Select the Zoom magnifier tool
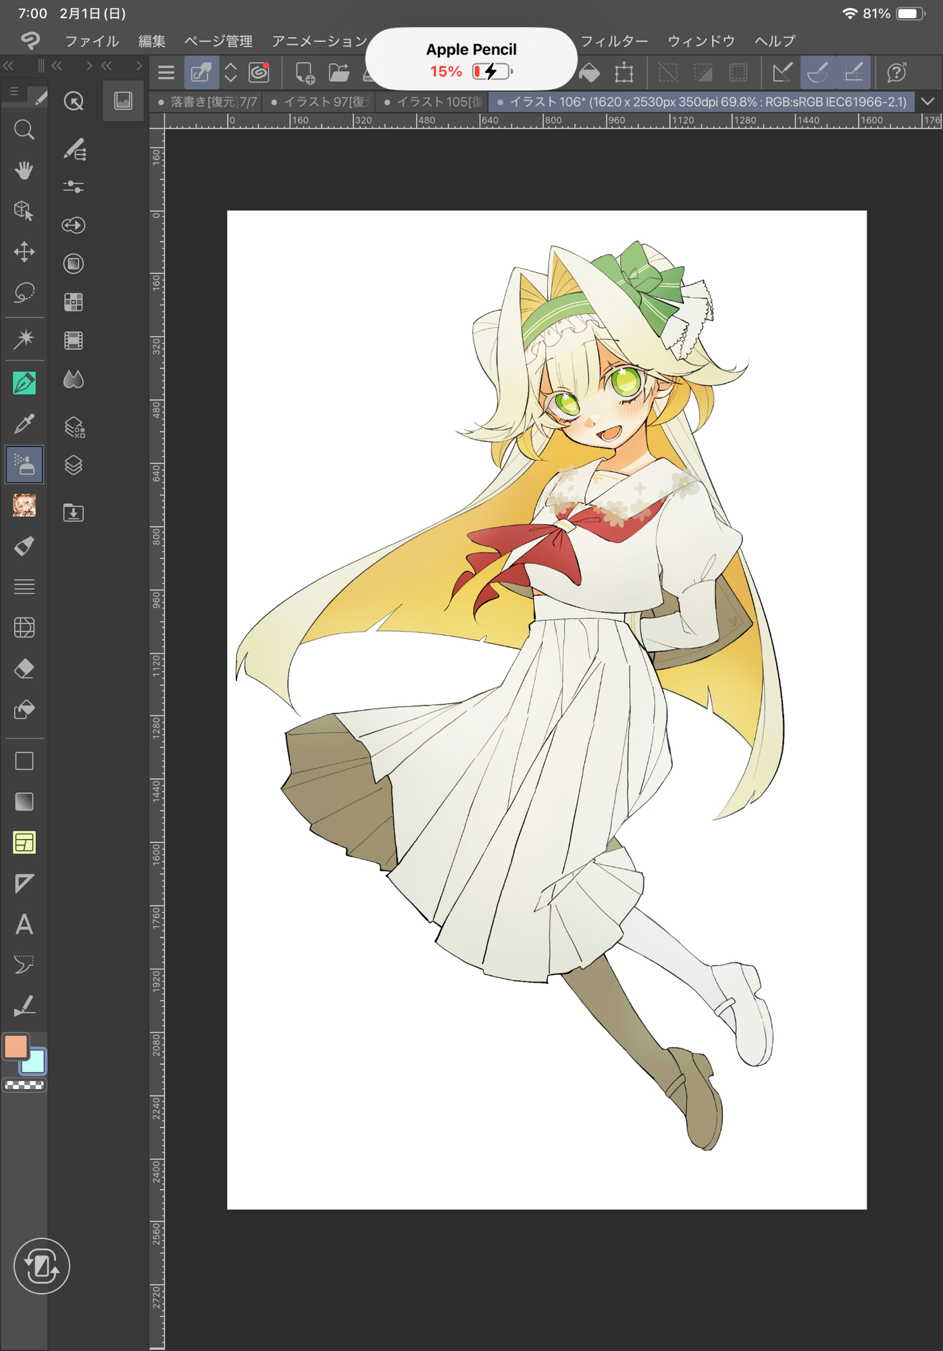 click(x=24, y=130)
